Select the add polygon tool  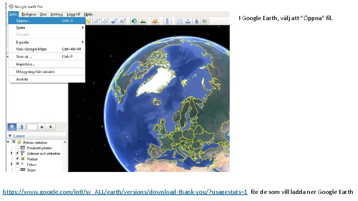[x=97, y=21]
